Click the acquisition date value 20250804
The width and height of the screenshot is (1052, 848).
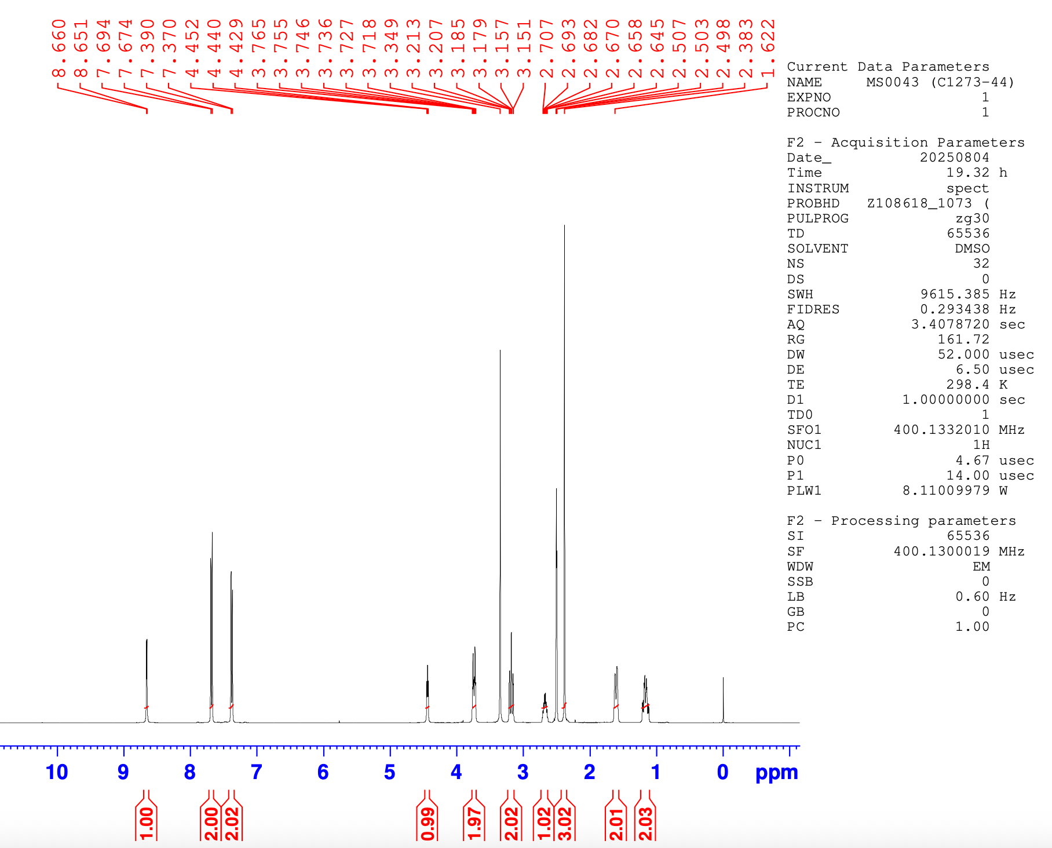click(955, 158)
